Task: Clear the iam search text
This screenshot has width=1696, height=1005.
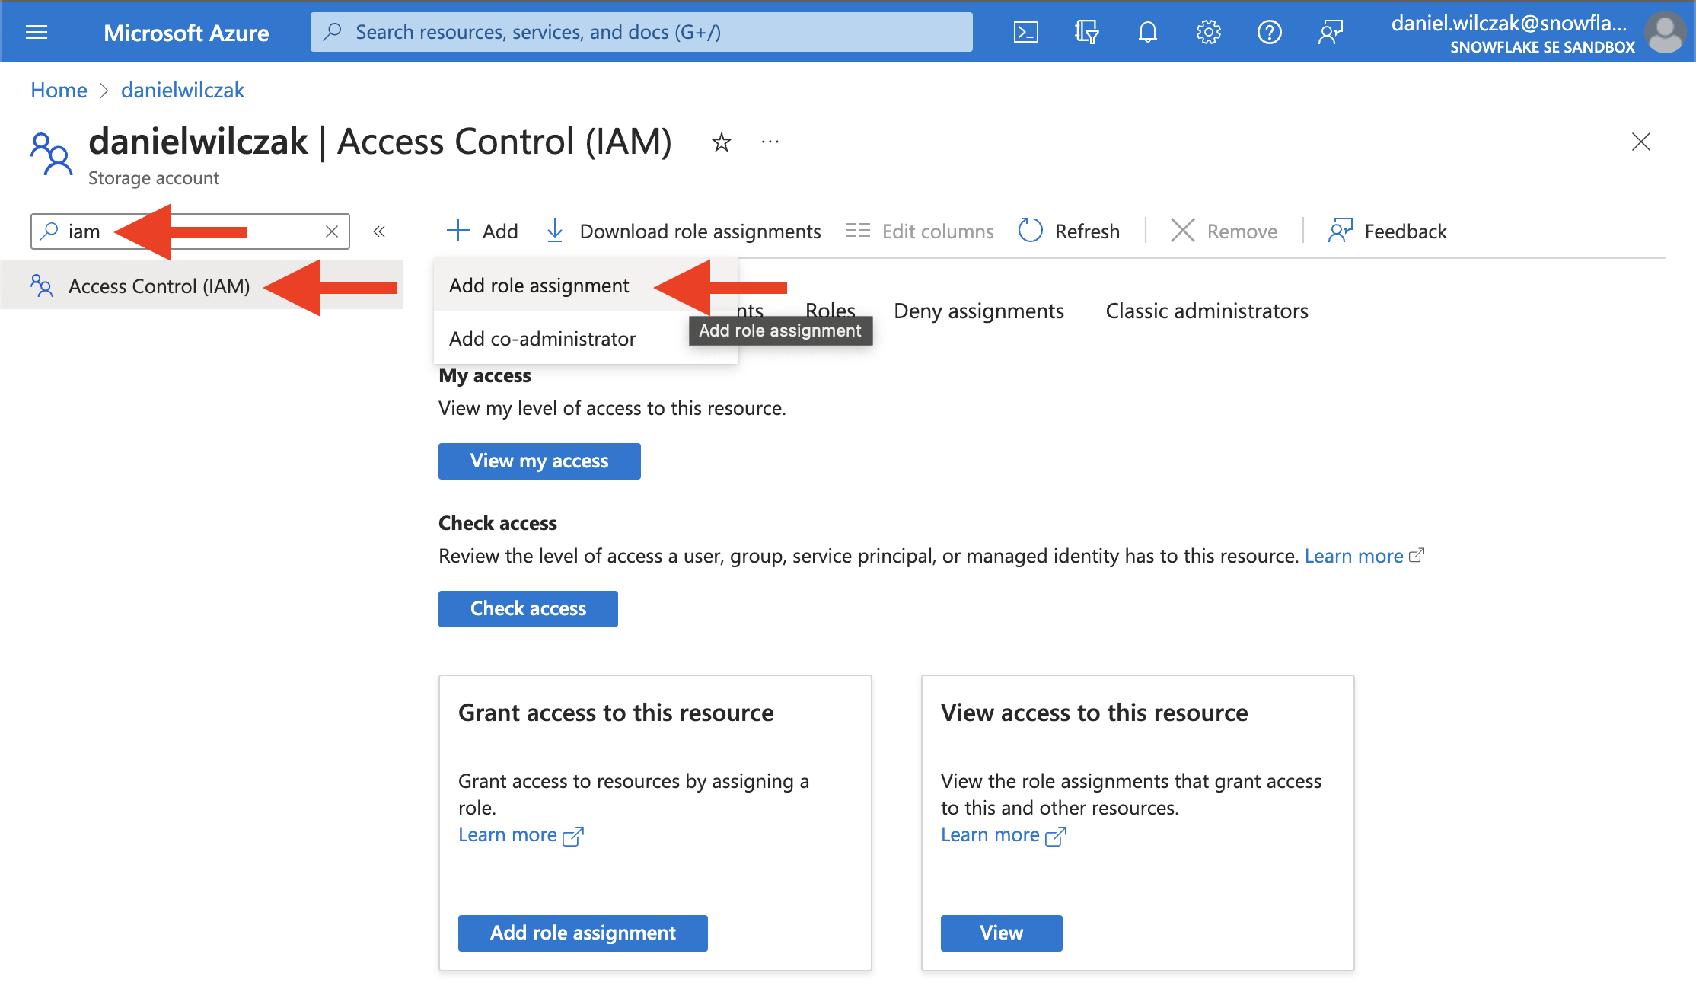Action: pos(332,231)
